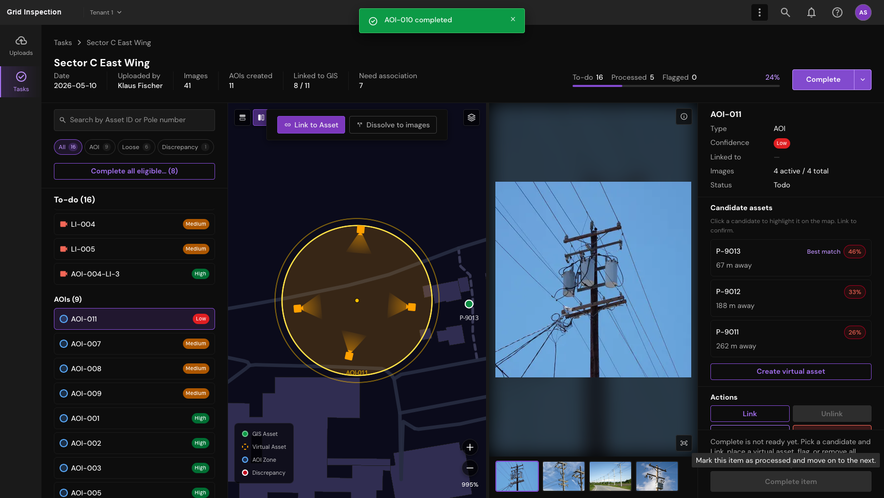Filter list by Loose 6

coord(136,147)
